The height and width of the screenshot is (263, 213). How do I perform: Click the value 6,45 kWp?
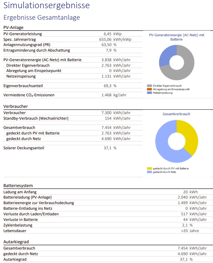112,34
